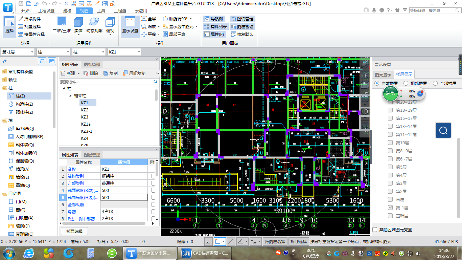462x260 pixels.
Task: Expand the 平移 pan dropdown
Action: click(x=159, y=34)
